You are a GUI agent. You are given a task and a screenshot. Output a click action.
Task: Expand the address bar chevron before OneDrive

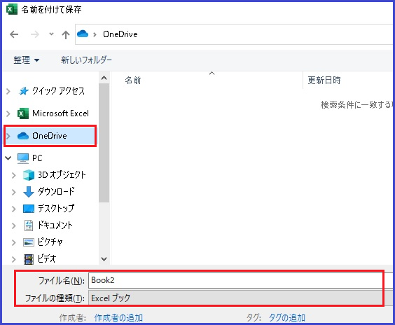point(95,34)
